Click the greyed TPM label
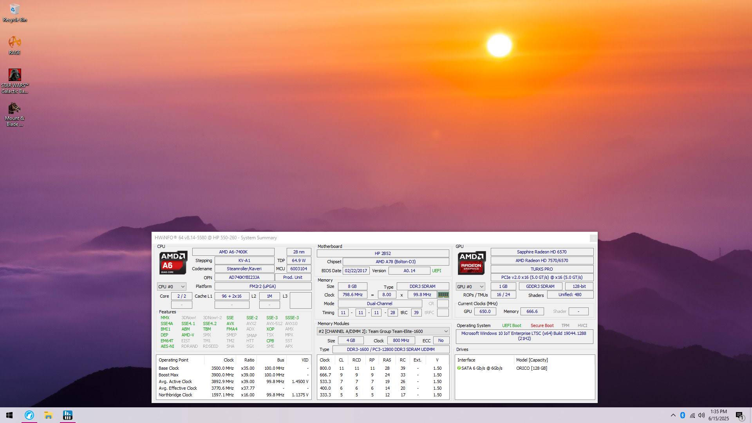This screenshot has width=752, height=423. (565, 325)
